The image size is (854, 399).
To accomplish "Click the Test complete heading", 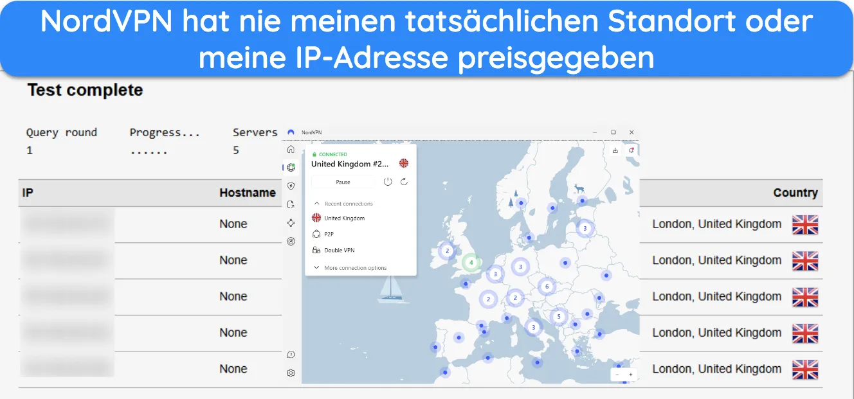I will 85,90.
